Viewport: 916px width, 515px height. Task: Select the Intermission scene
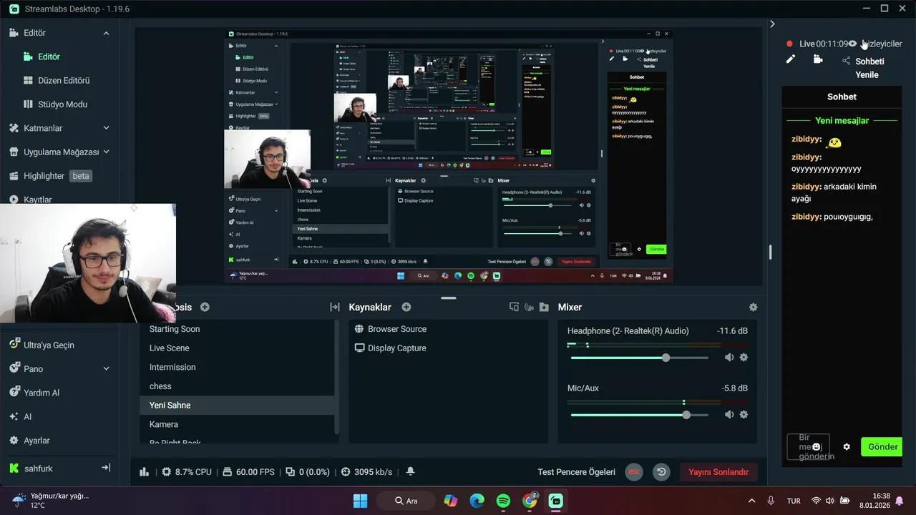click(237, 367)
